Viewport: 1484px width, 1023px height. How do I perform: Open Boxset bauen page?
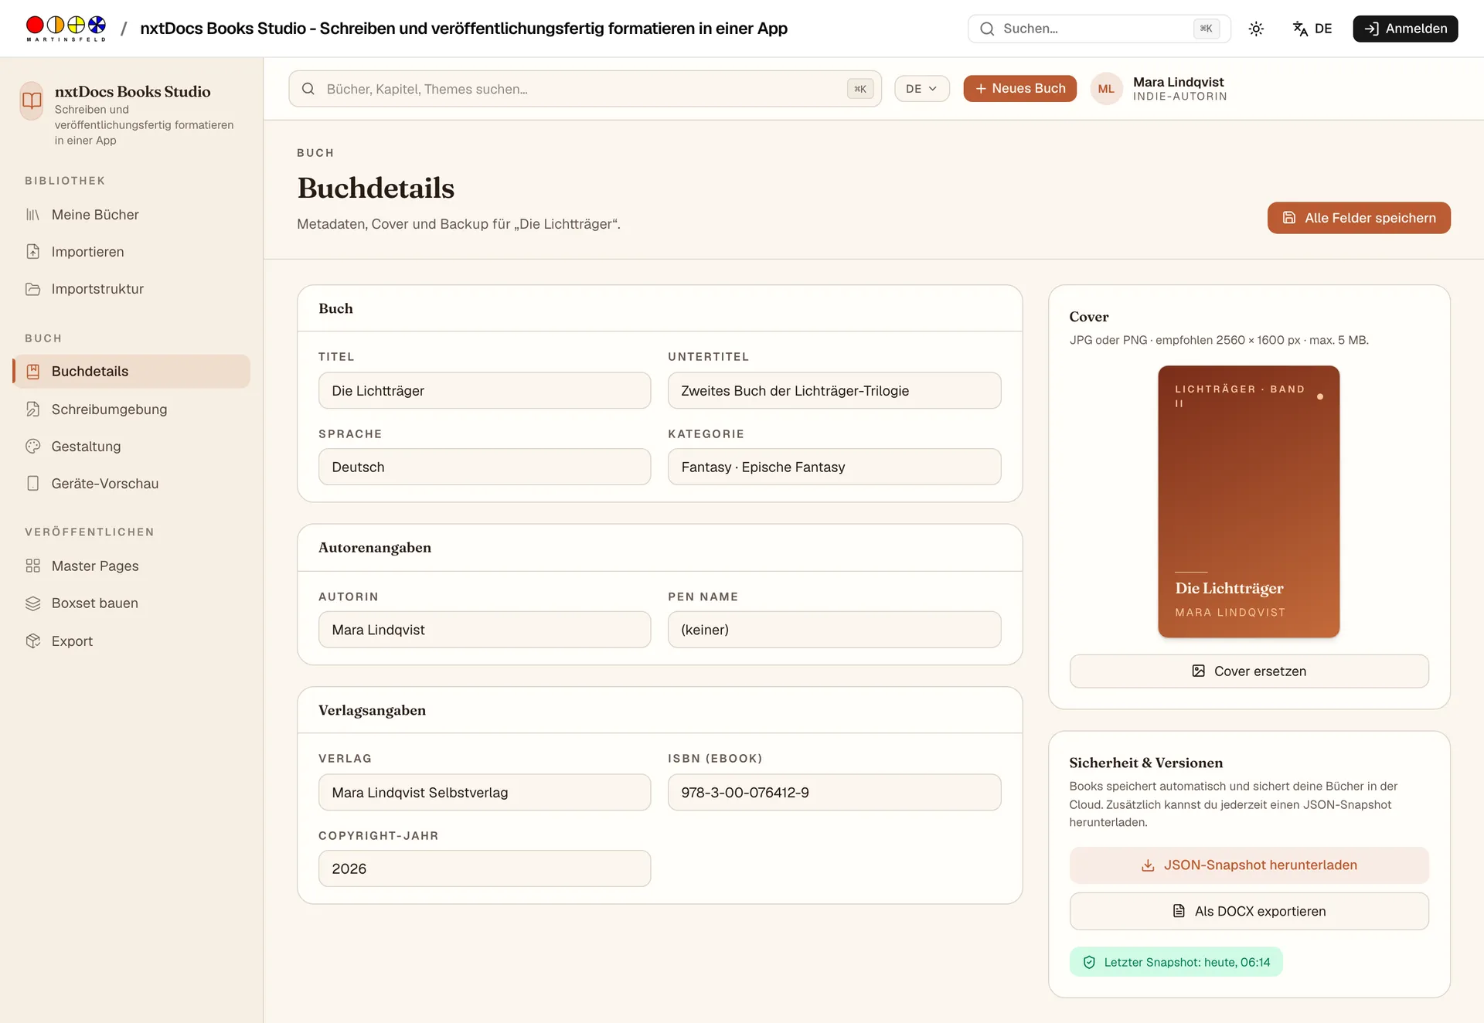131,603
